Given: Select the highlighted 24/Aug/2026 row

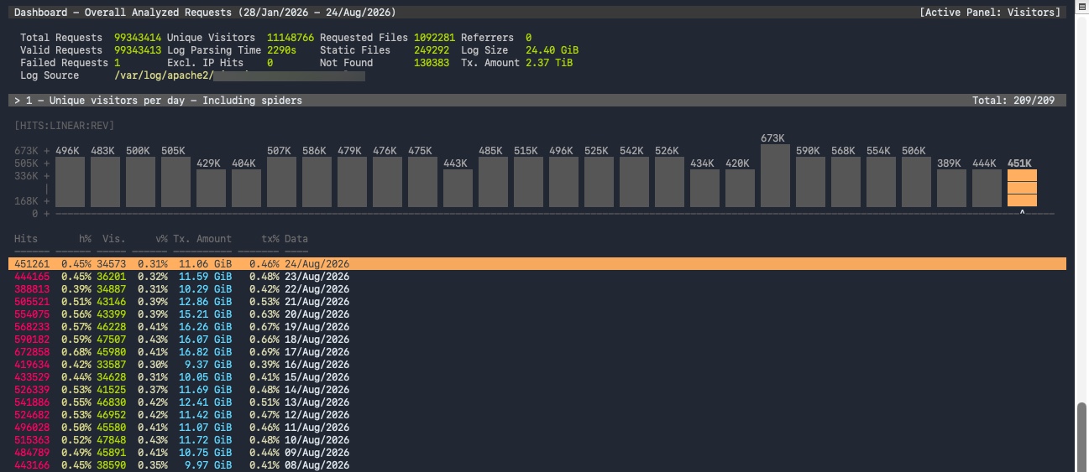Looking at the screenshot, I should tap(537, 264).
